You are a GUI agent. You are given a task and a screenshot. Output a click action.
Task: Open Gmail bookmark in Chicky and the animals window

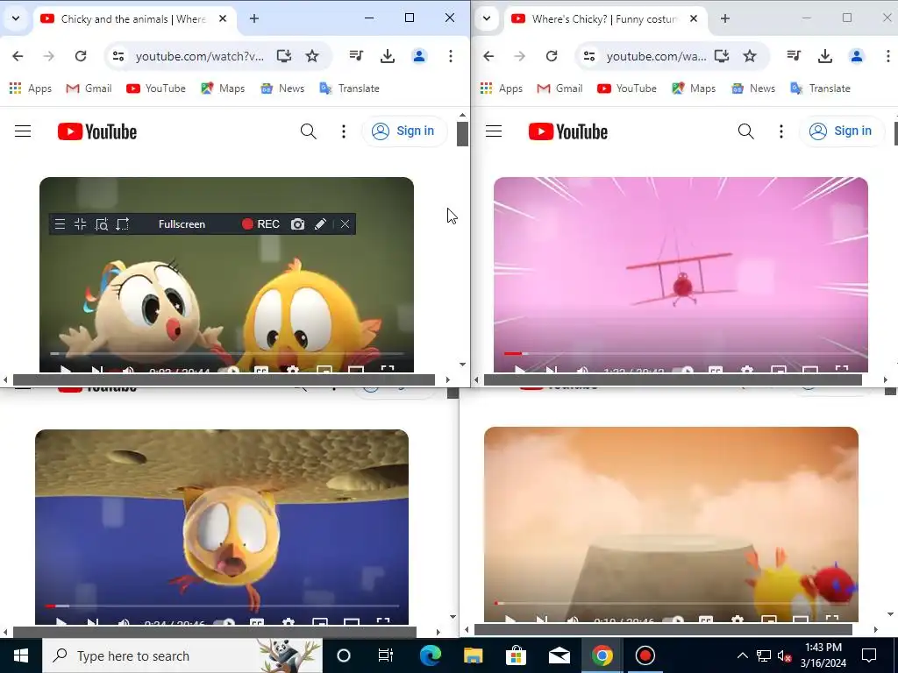point(89,89)
